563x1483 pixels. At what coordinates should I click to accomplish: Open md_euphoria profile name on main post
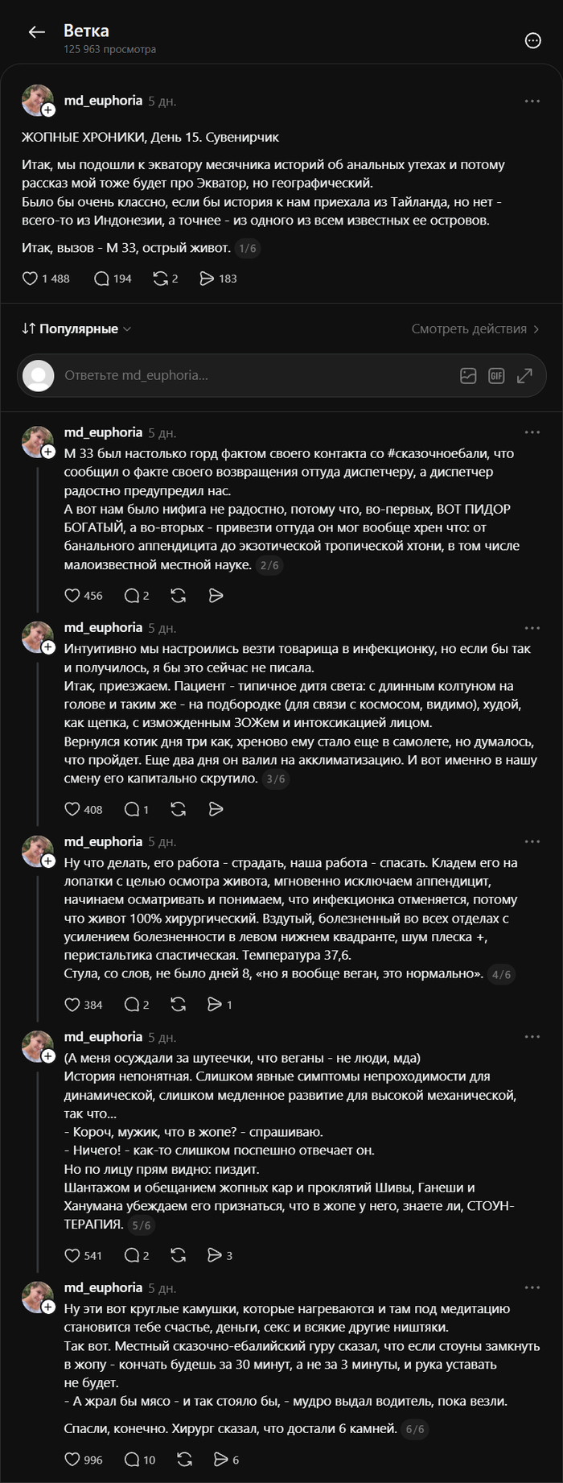coord(103,101)
